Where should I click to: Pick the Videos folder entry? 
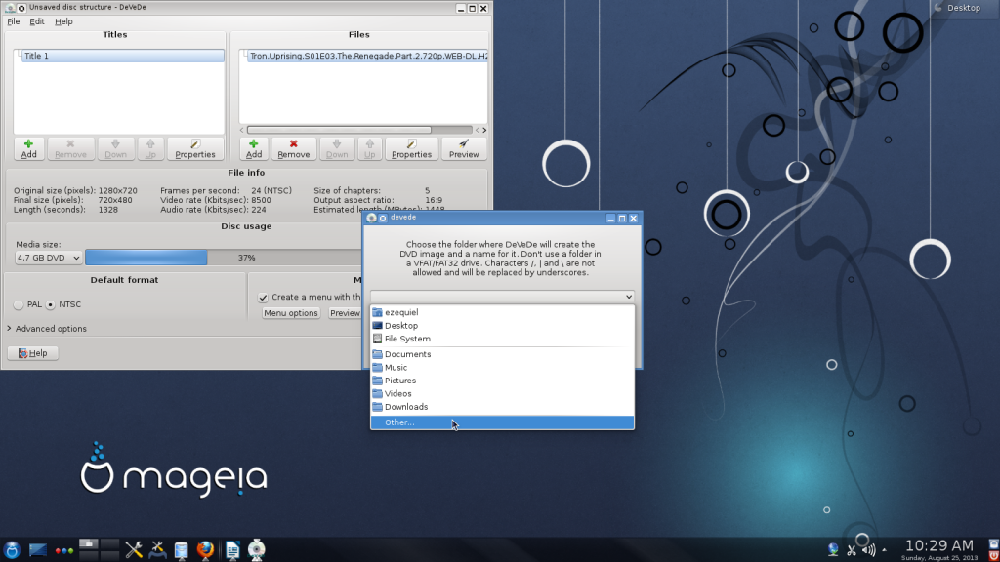tap(502, 394)
